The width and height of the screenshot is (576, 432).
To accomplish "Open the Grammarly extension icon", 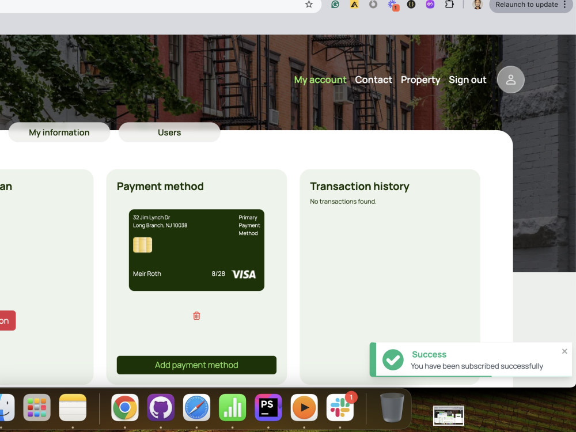I will point(335,5).
